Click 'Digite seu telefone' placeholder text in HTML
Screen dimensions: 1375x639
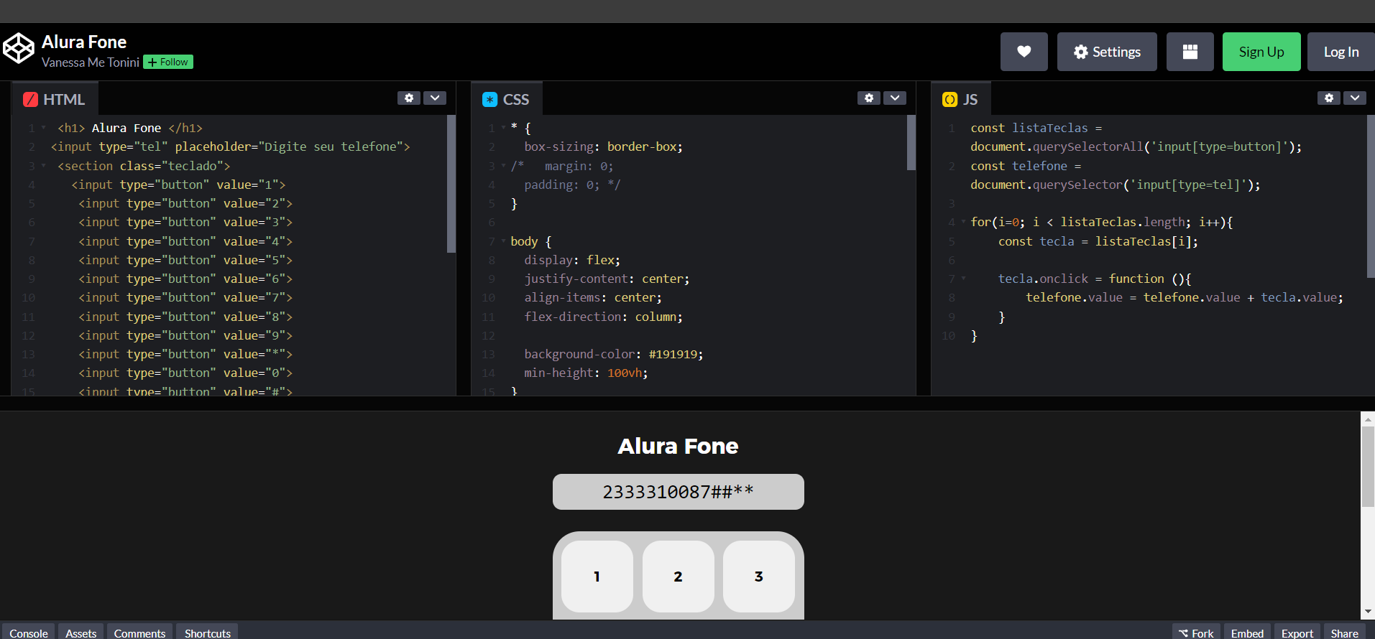tap(330, 146)
